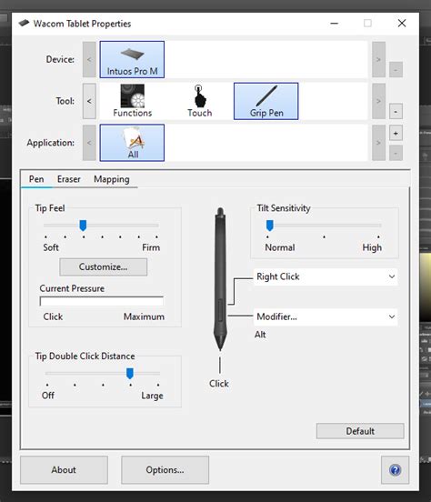Click the Off label under Double Click Distance

tap(48, 396)
